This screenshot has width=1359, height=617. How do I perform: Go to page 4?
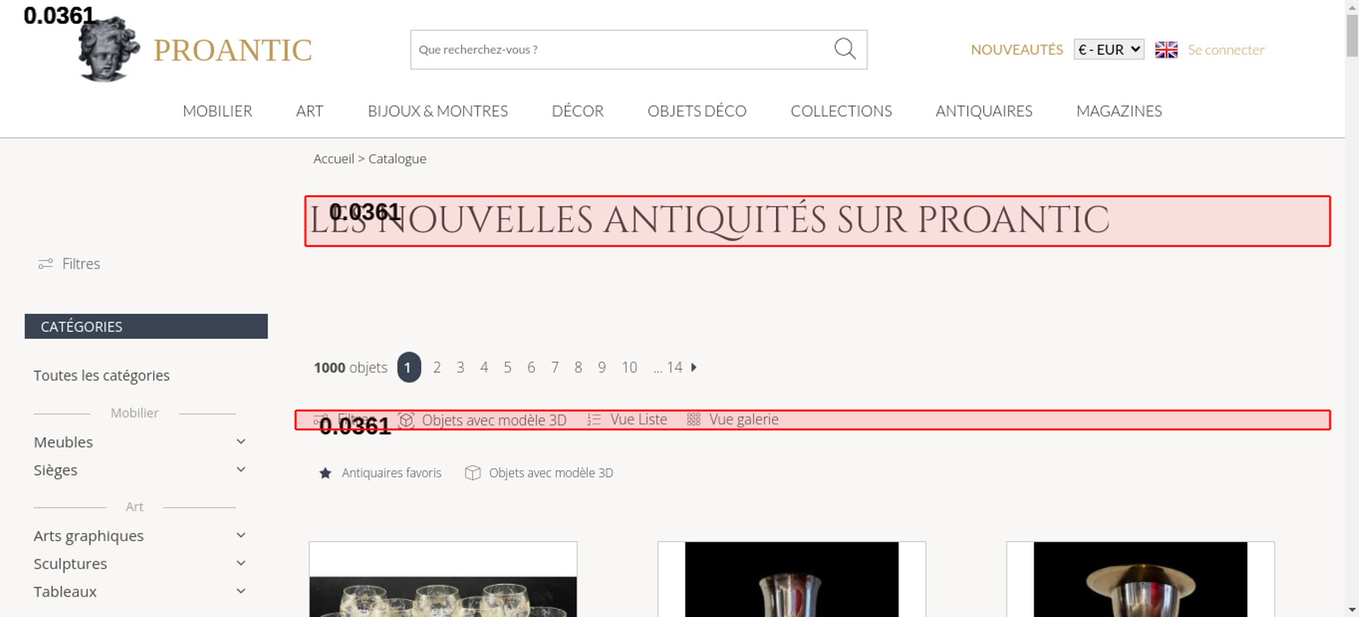coord(484,368)
